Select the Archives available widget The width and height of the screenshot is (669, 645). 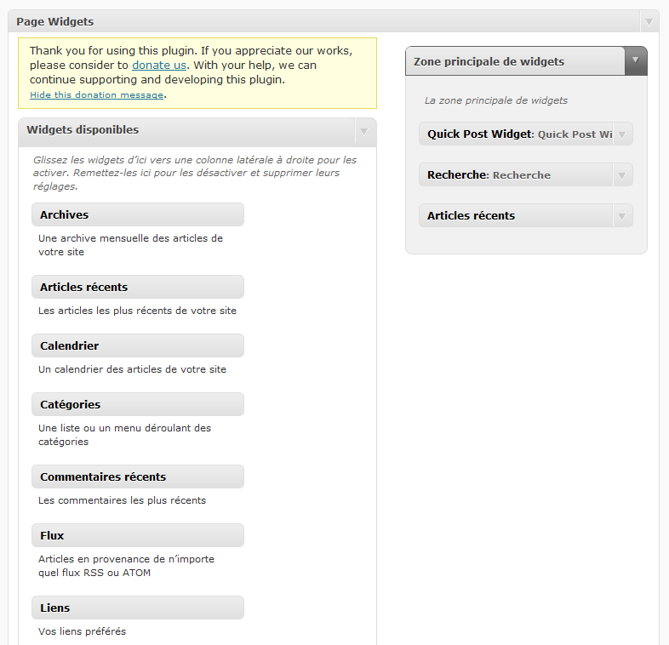click(138, 214)
